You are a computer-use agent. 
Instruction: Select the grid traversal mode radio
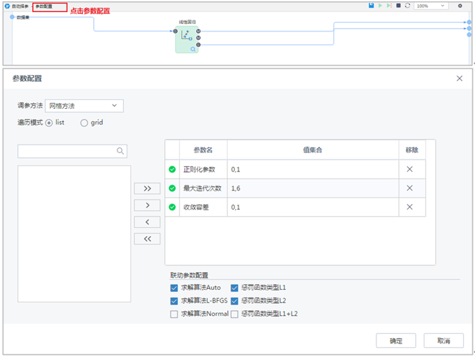pos(84,123)
